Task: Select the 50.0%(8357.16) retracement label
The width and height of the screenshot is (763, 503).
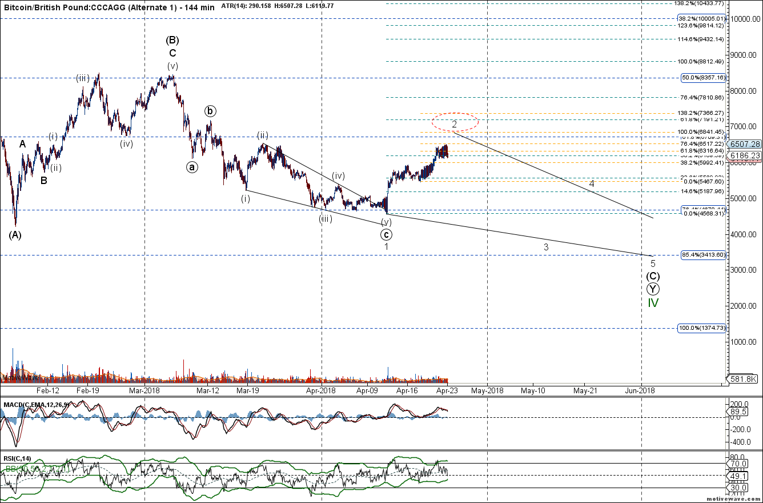Action: pyautogui.click(x=703, y=77)
